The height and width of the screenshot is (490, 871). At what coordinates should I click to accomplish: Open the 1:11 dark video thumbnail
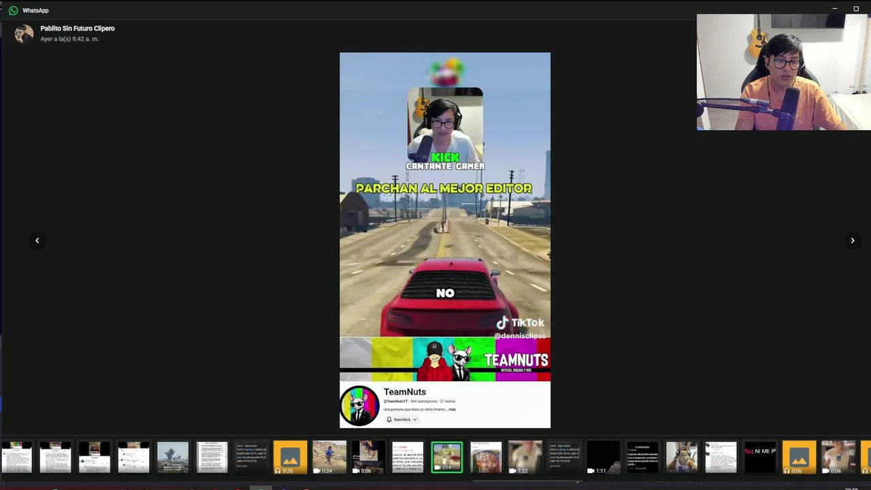point(604,457)
